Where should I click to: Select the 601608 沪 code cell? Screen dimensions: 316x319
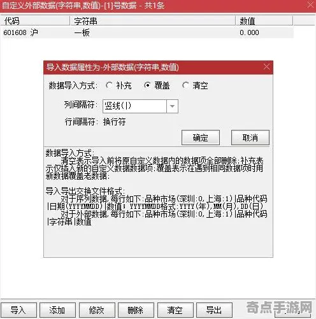coord(20,32)
